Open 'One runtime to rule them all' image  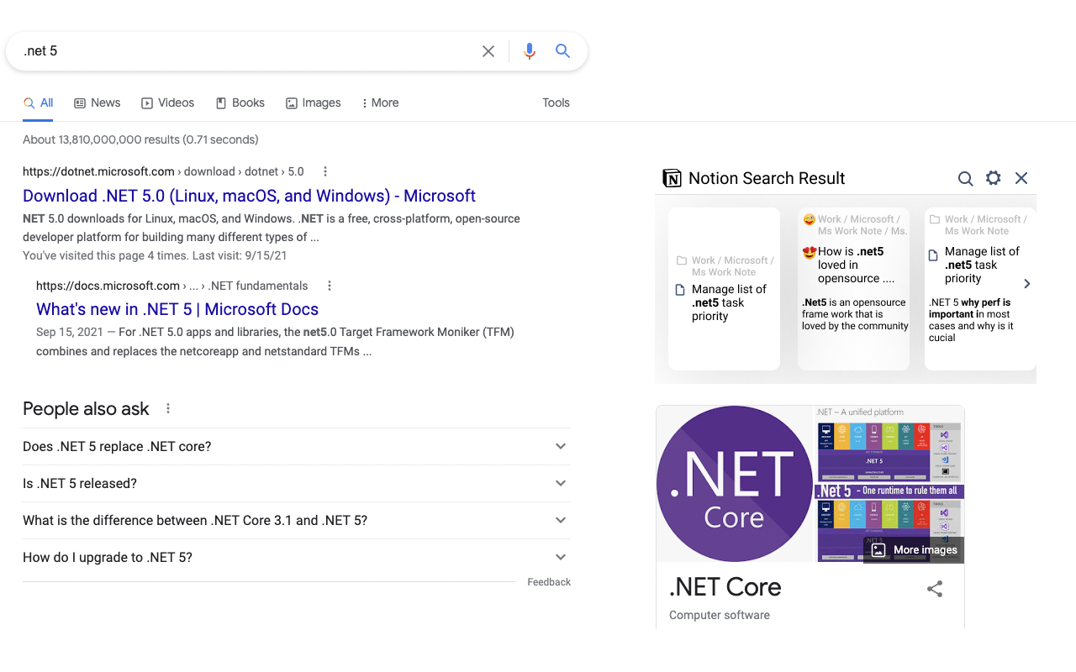[890, 491]
